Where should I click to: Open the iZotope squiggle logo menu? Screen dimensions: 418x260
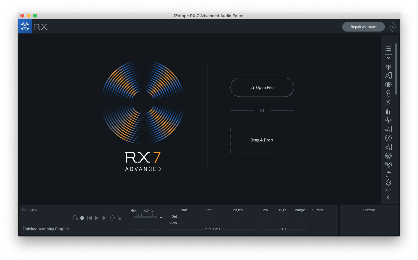(393, 27)
